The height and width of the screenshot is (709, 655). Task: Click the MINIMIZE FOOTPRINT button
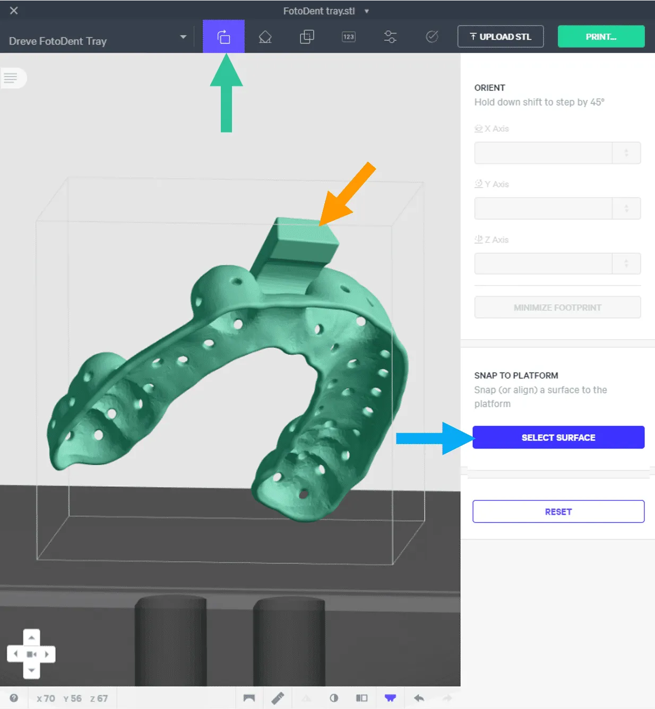click(557, 307)
